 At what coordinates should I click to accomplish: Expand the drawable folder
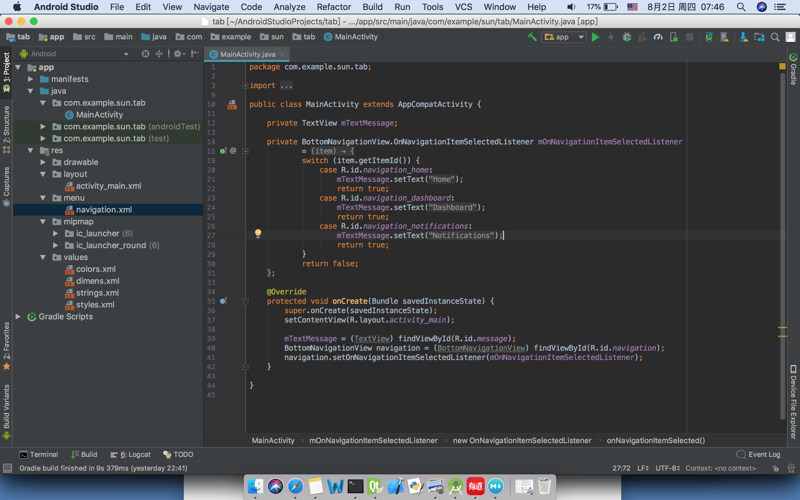pyautogui.click(x=43, y=162)
